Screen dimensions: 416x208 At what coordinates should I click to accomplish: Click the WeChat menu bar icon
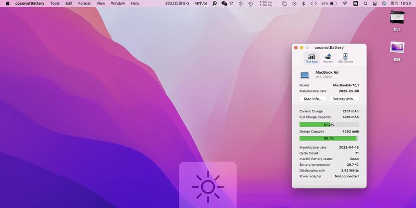coord(225,4)
